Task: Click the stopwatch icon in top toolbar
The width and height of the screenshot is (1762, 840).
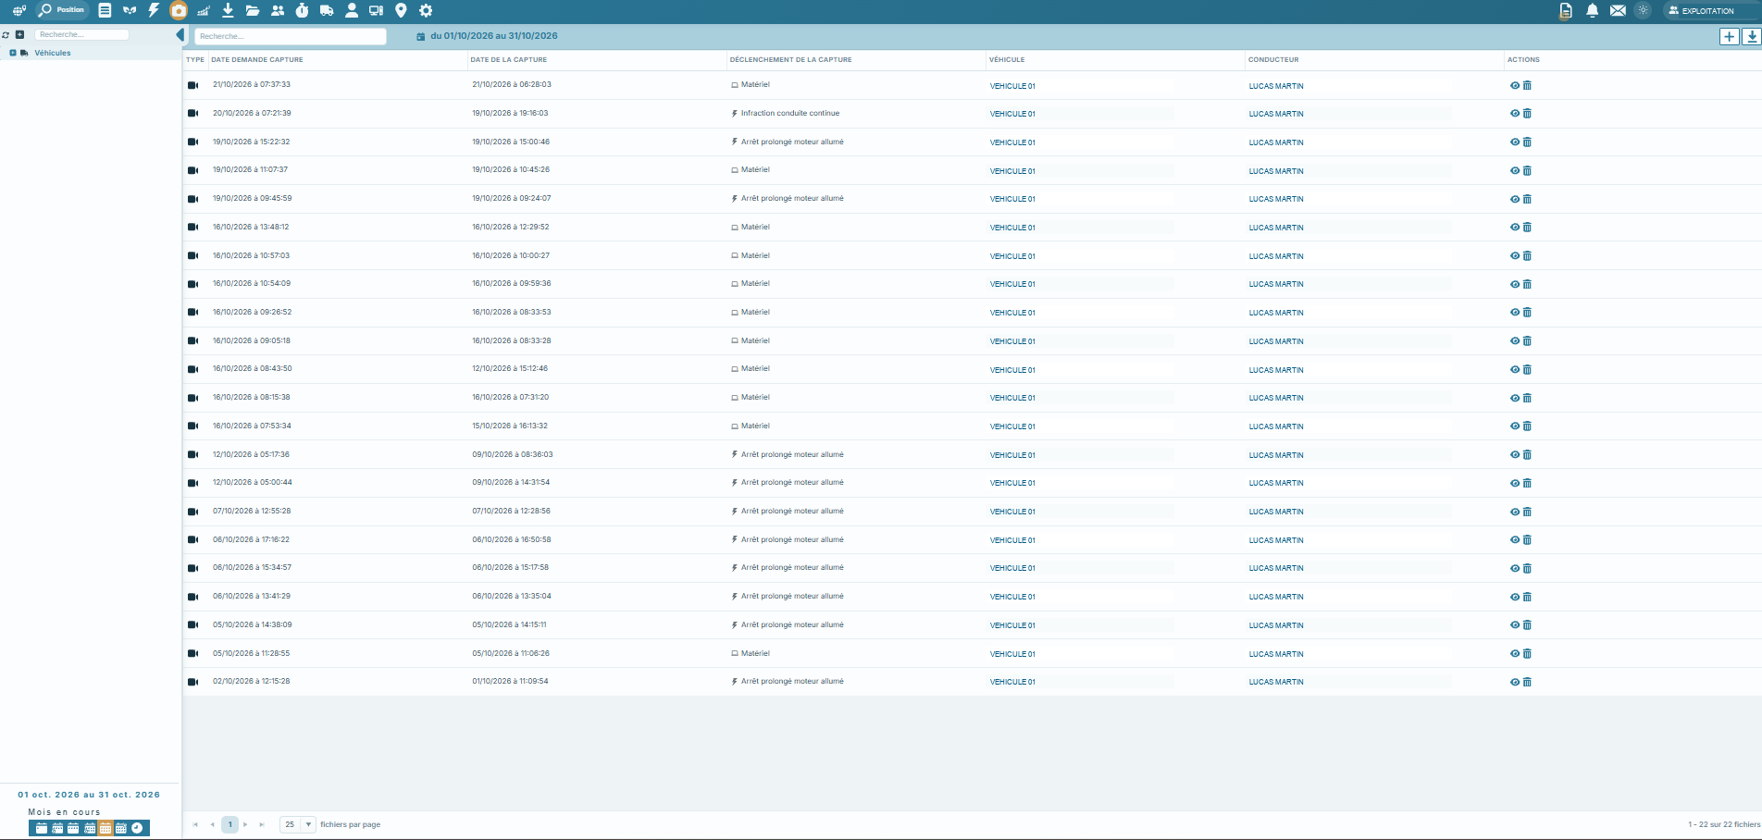Action: coord(302,10)
